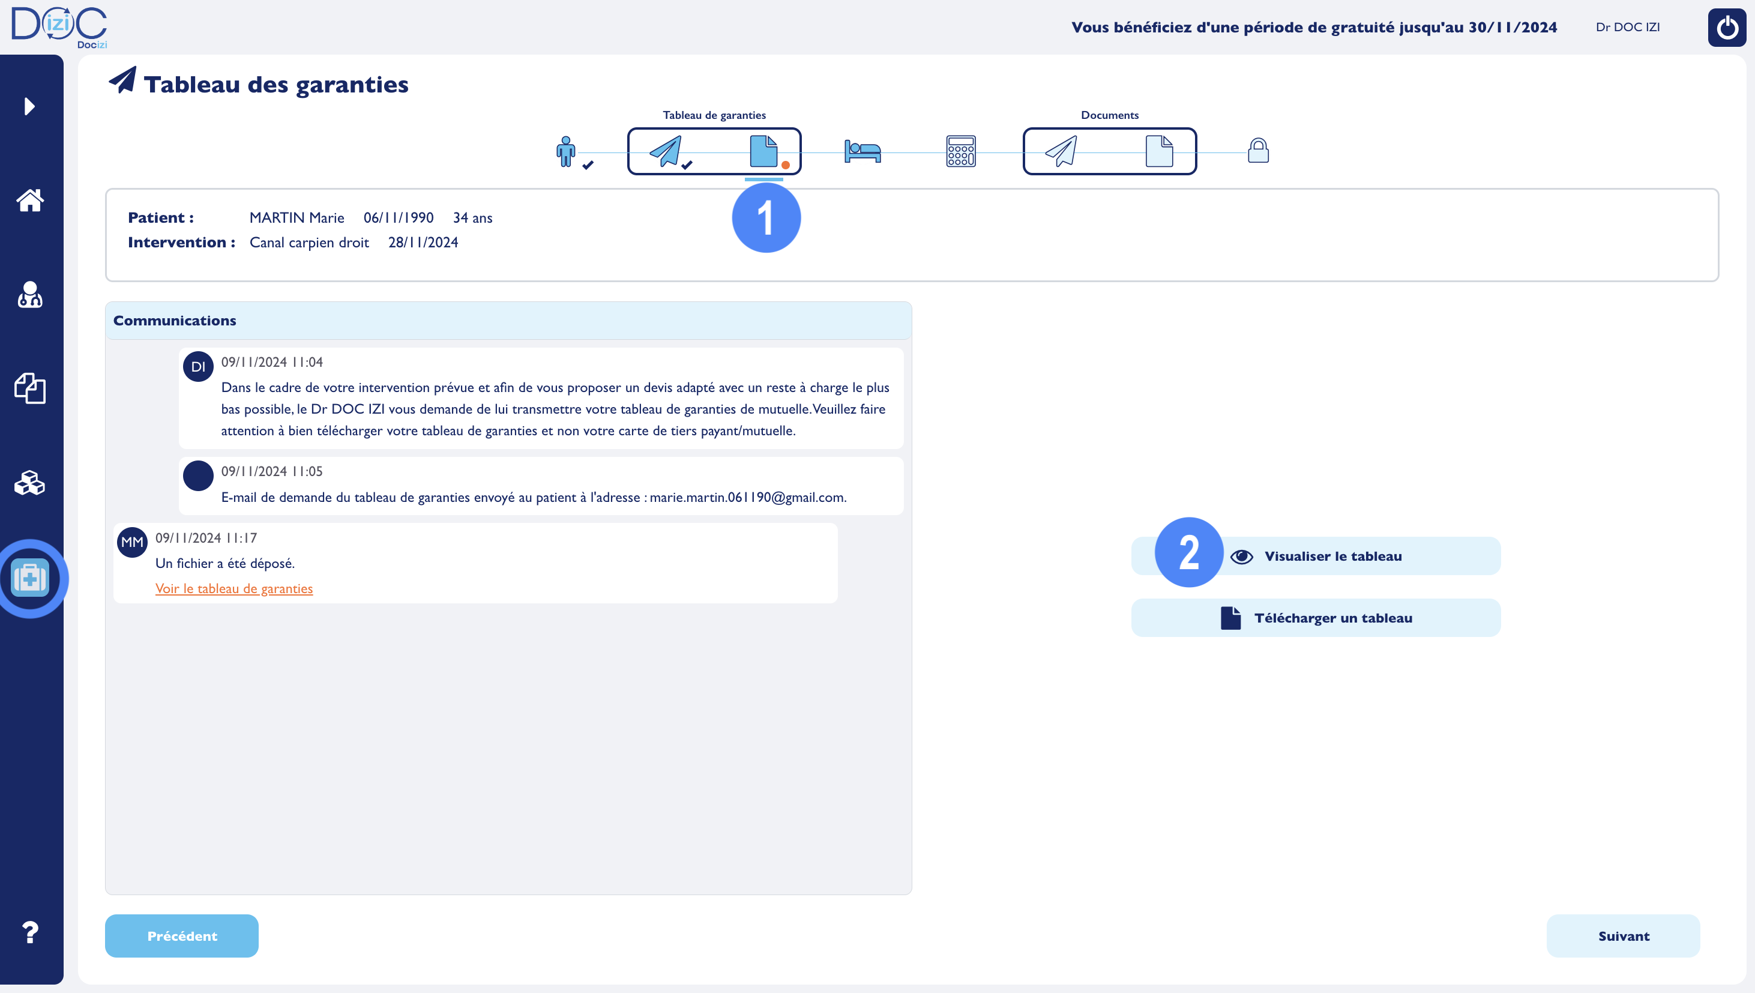Click the Docizi logo
Screen dimensions: 1755x993
[59, 27]
